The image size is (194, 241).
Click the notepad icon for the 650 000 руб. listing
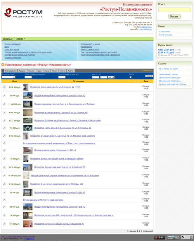[x=4, y=224]
